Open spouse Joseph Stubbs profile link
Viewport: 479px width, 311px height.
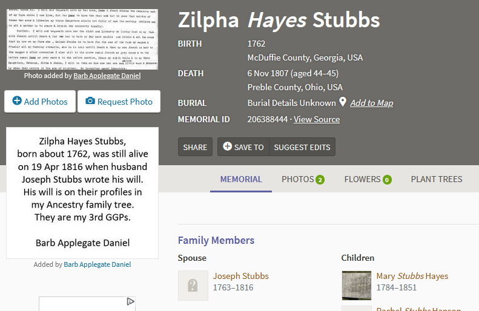click(240, 276)
